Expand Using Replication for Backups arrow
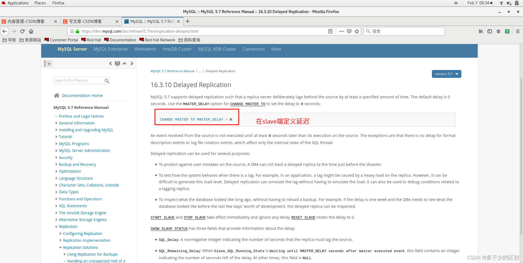The width and height of the screenshot is (523, 263). point(64,254)
